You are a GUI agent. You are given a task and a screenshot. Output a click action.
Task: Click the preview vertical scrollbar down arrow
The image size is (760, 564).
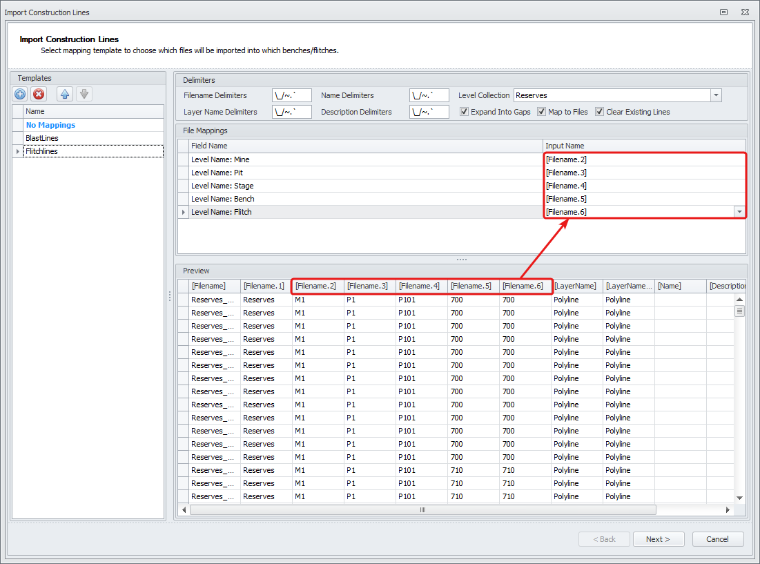[x=739, y=497]
